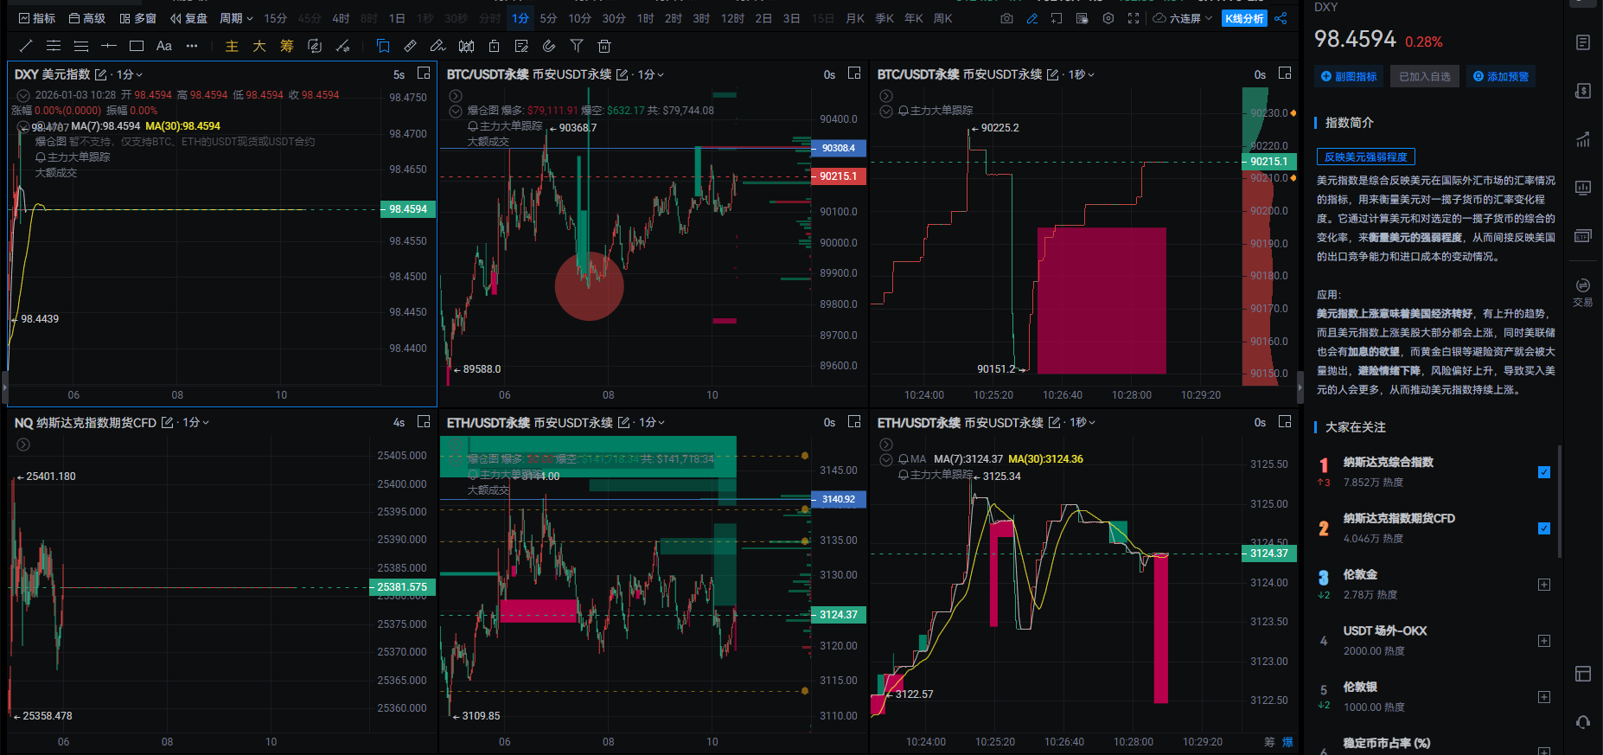Open customer support headset icon
The height and width of the screenshot is (755, 1603).
point(1582,722)
